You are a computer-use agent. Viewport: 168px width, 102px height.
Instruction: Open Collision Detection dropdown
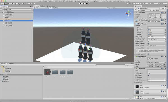(x=157, y=81)
